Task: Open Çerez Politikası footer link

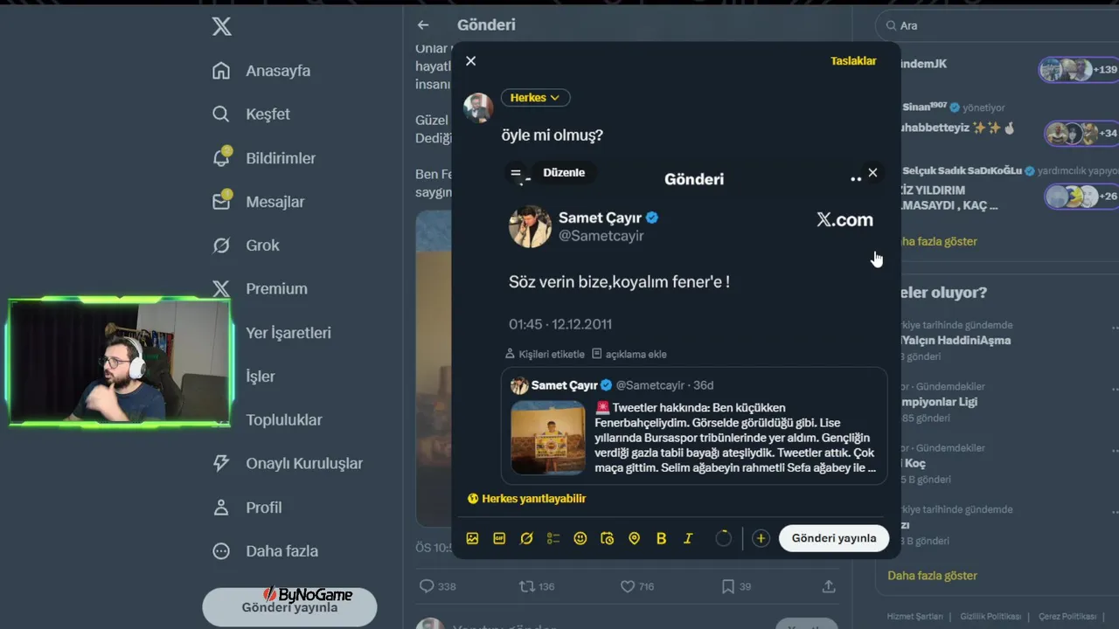Action: pos(1067,617)
